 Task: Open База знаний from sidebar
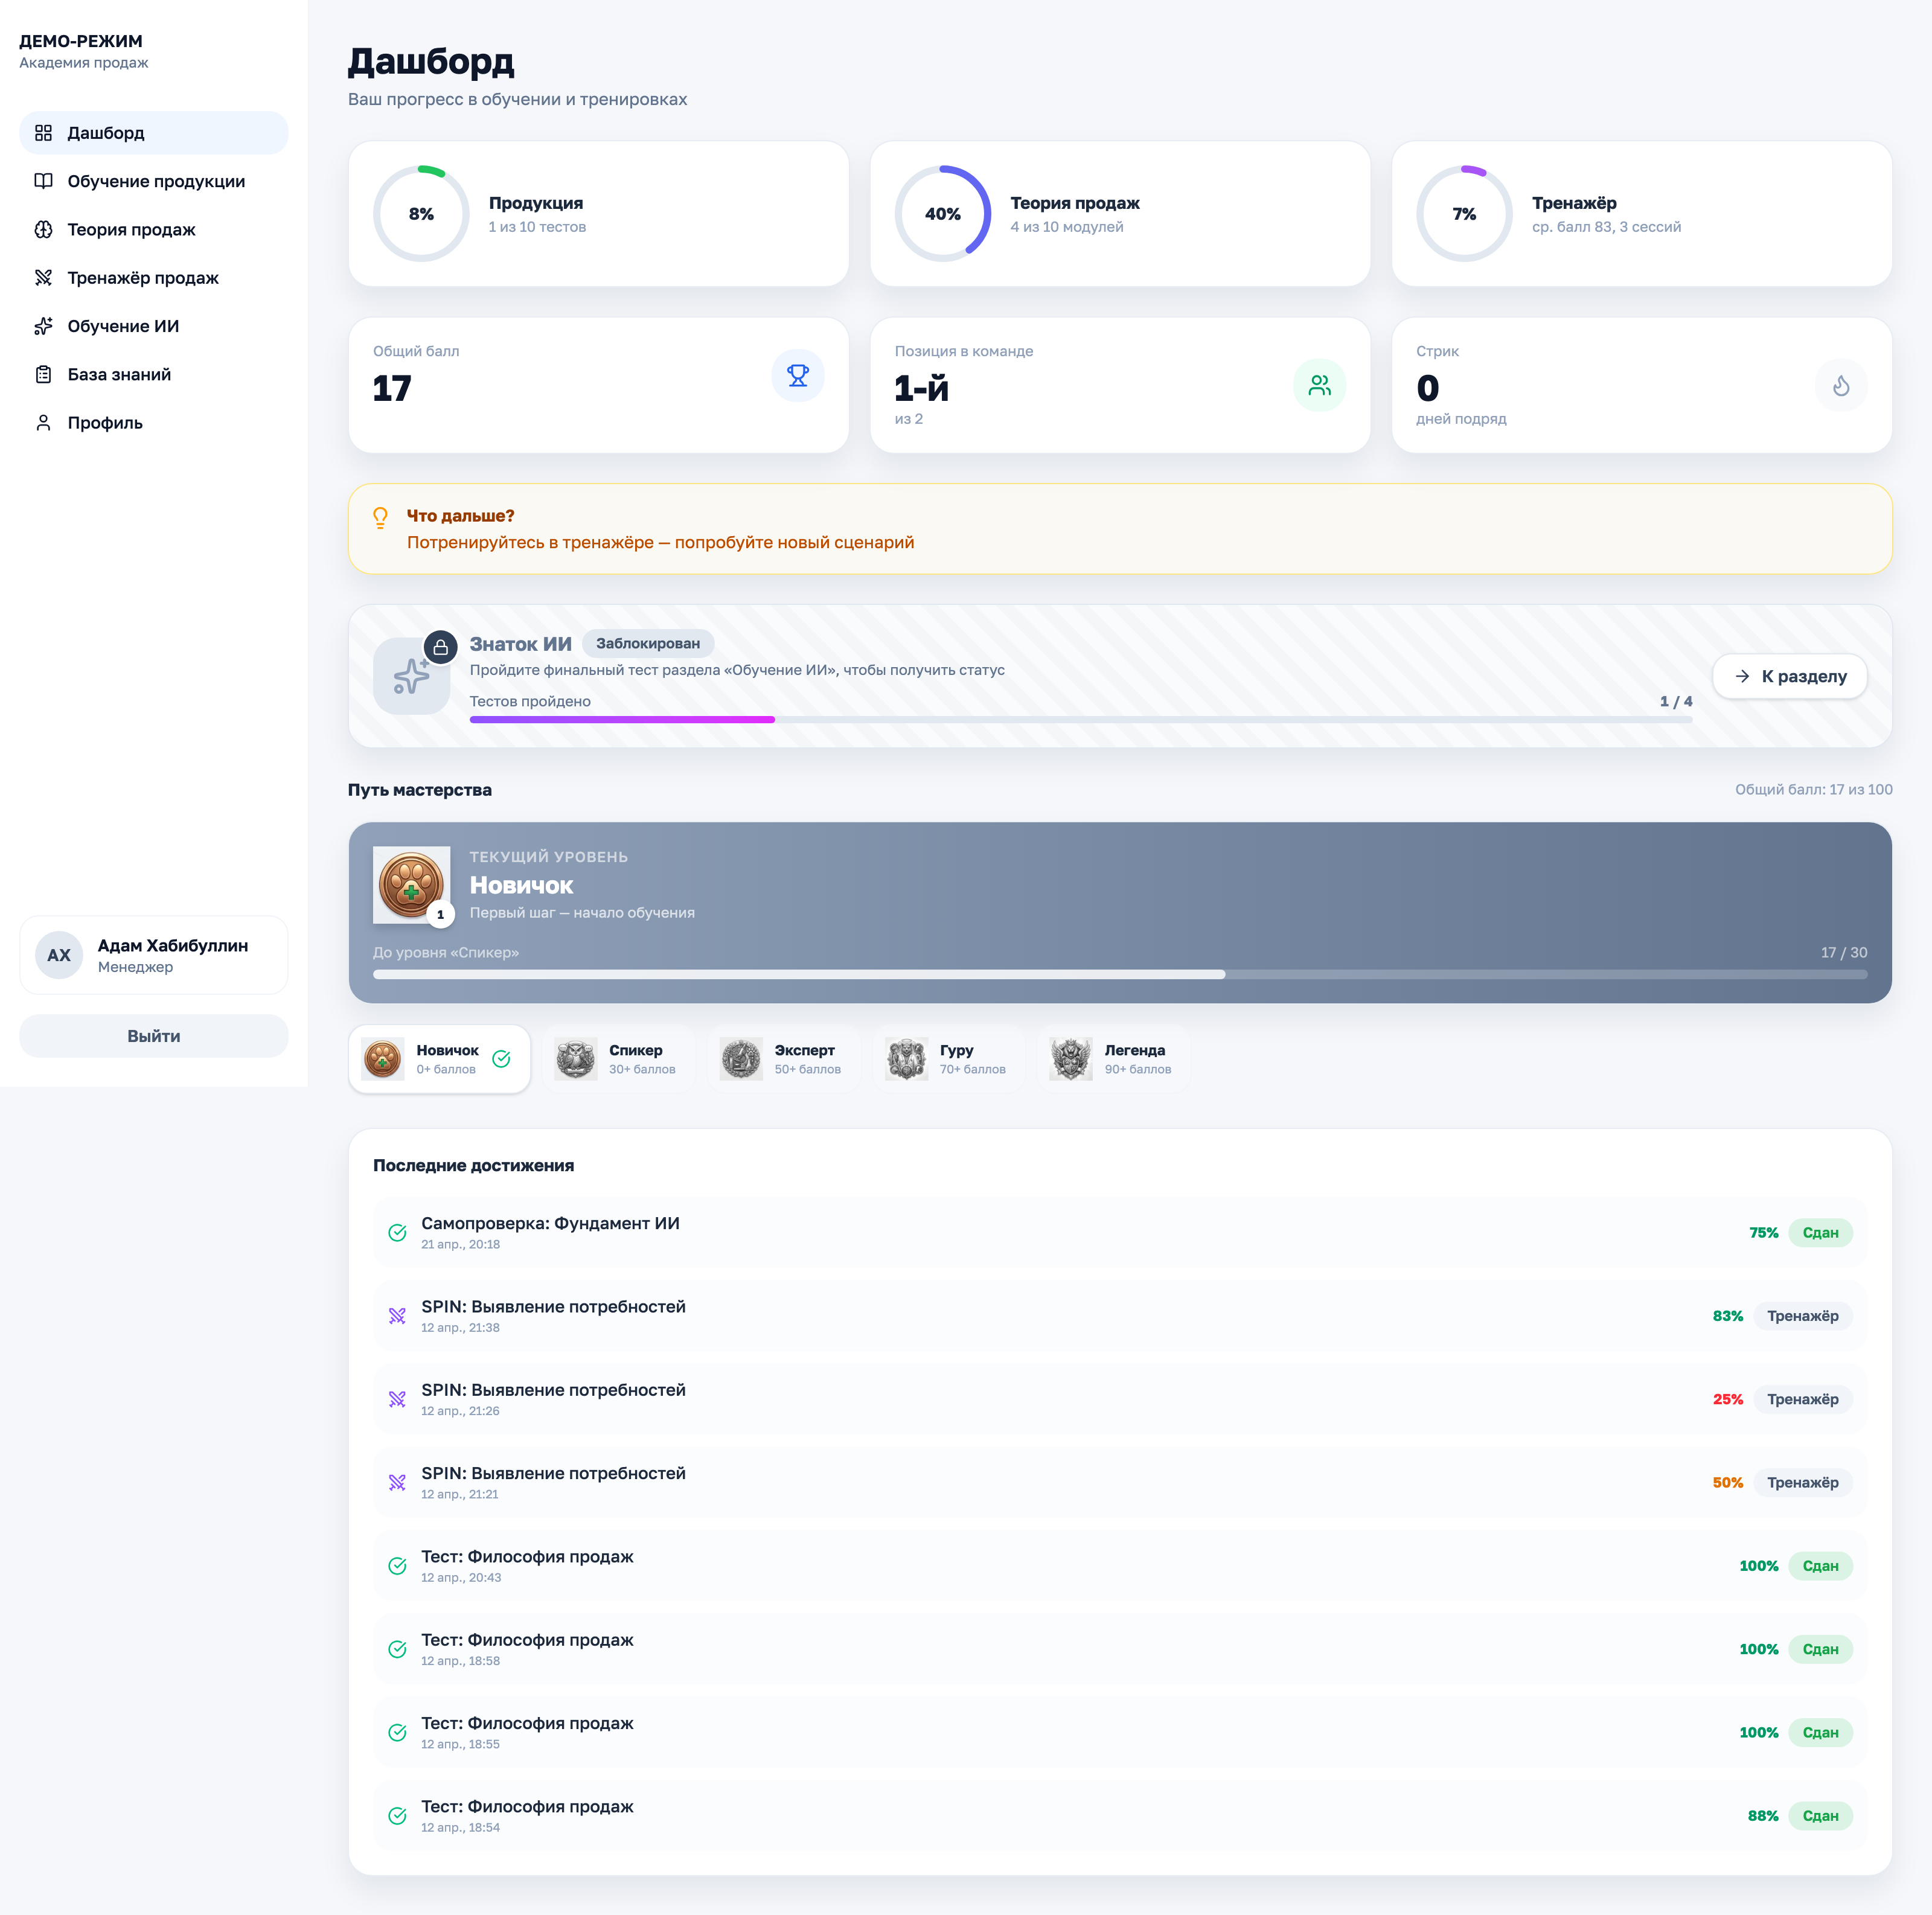[x=119, y=374]
